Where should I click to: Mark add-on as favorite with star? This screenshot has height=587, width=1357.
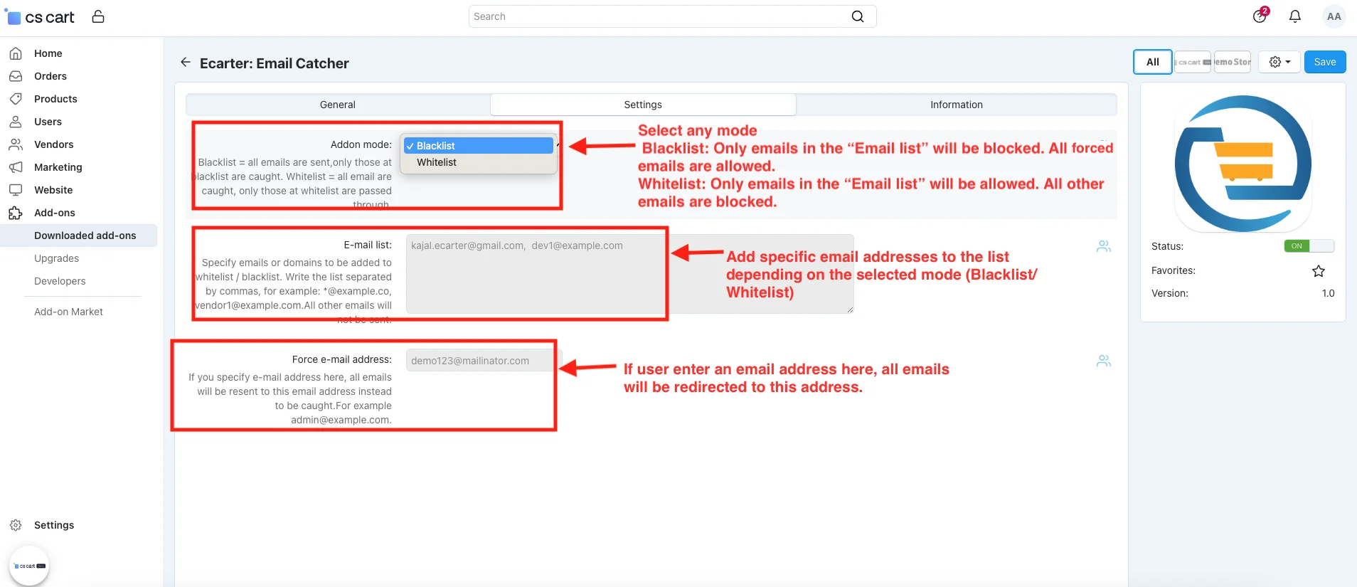tap(1318, 271)
